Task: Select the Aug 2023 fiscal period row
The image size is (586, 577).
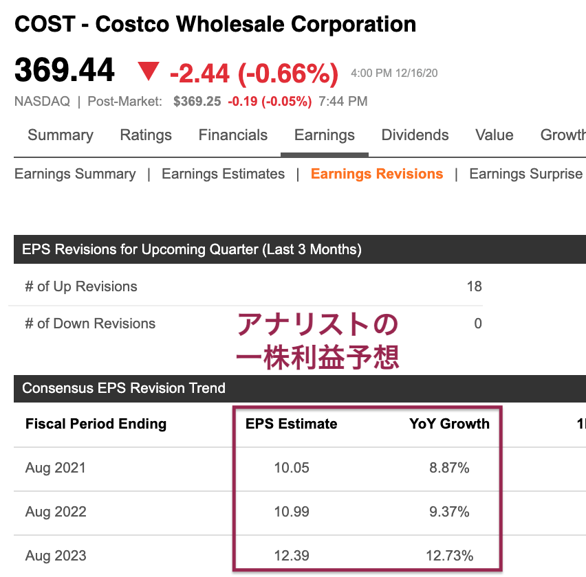Action: pos(300,556)
